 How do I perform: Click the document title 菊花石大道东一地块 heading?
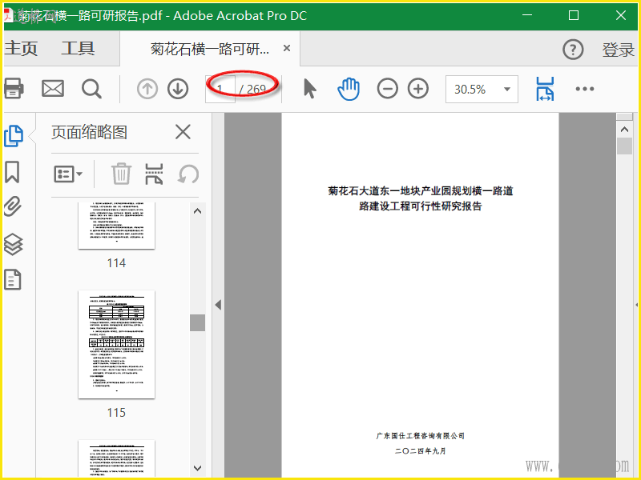pos(420,198)
